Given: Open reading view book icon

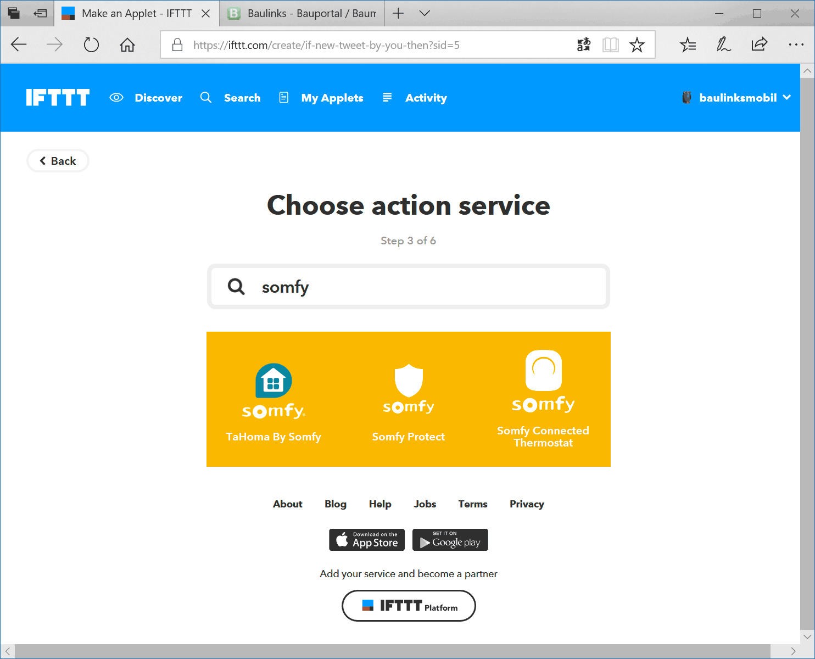Looking at the screenshot, I should 611,44.
